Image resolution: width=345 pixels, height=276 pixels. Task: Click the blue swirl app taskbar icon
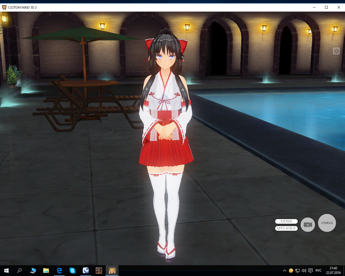[86, 271]
